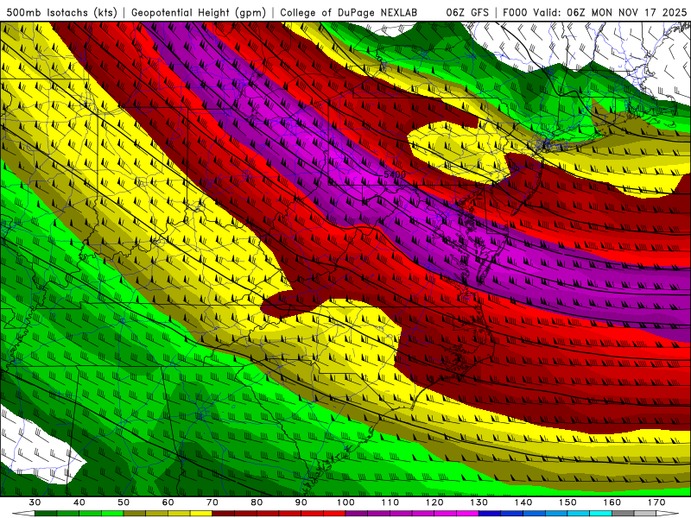Click the 70 value on the color scale

[212, 502]
